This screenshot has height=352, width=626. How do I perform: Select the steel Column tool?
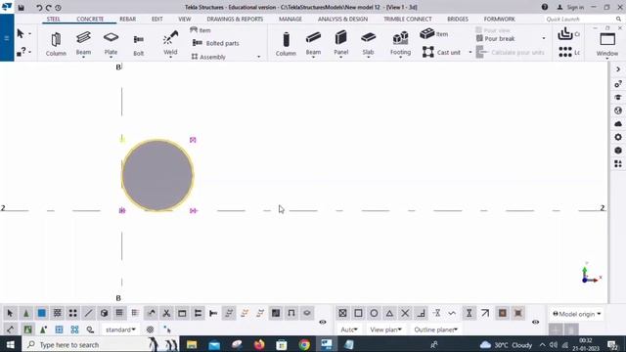56,44
